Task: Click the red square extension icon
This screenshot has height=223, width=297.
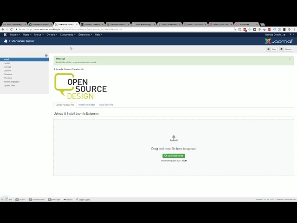Action: pos(269,29)
